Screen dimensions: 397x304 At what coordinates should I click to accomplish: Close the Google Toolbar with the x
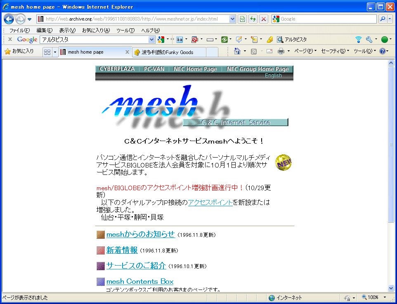tap(10, 39)
